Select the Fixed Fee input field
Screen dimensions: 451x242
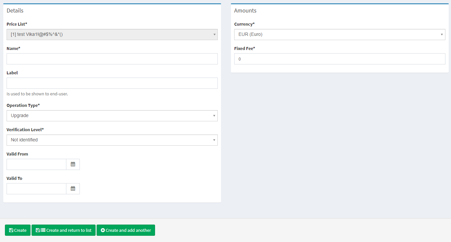pos(339,59)
